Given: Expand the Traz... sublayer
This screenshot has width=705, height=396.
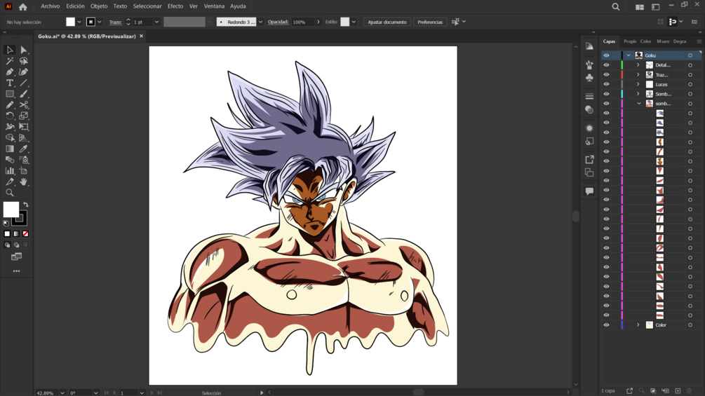Looking at the screenshot, I should click(x=638, y=75).
